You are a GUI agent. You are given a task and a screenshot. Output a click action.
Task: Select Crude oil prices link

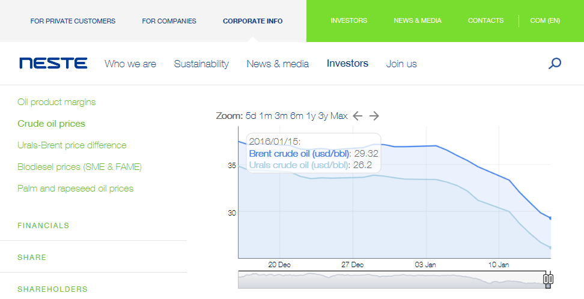52,124
